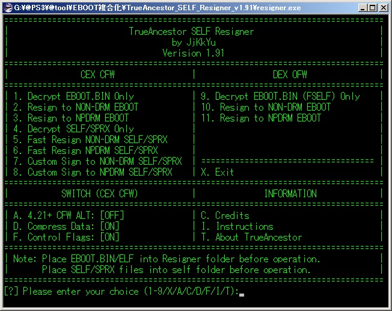Click 'D. Compress Data: [ON]' switch line

66,226
